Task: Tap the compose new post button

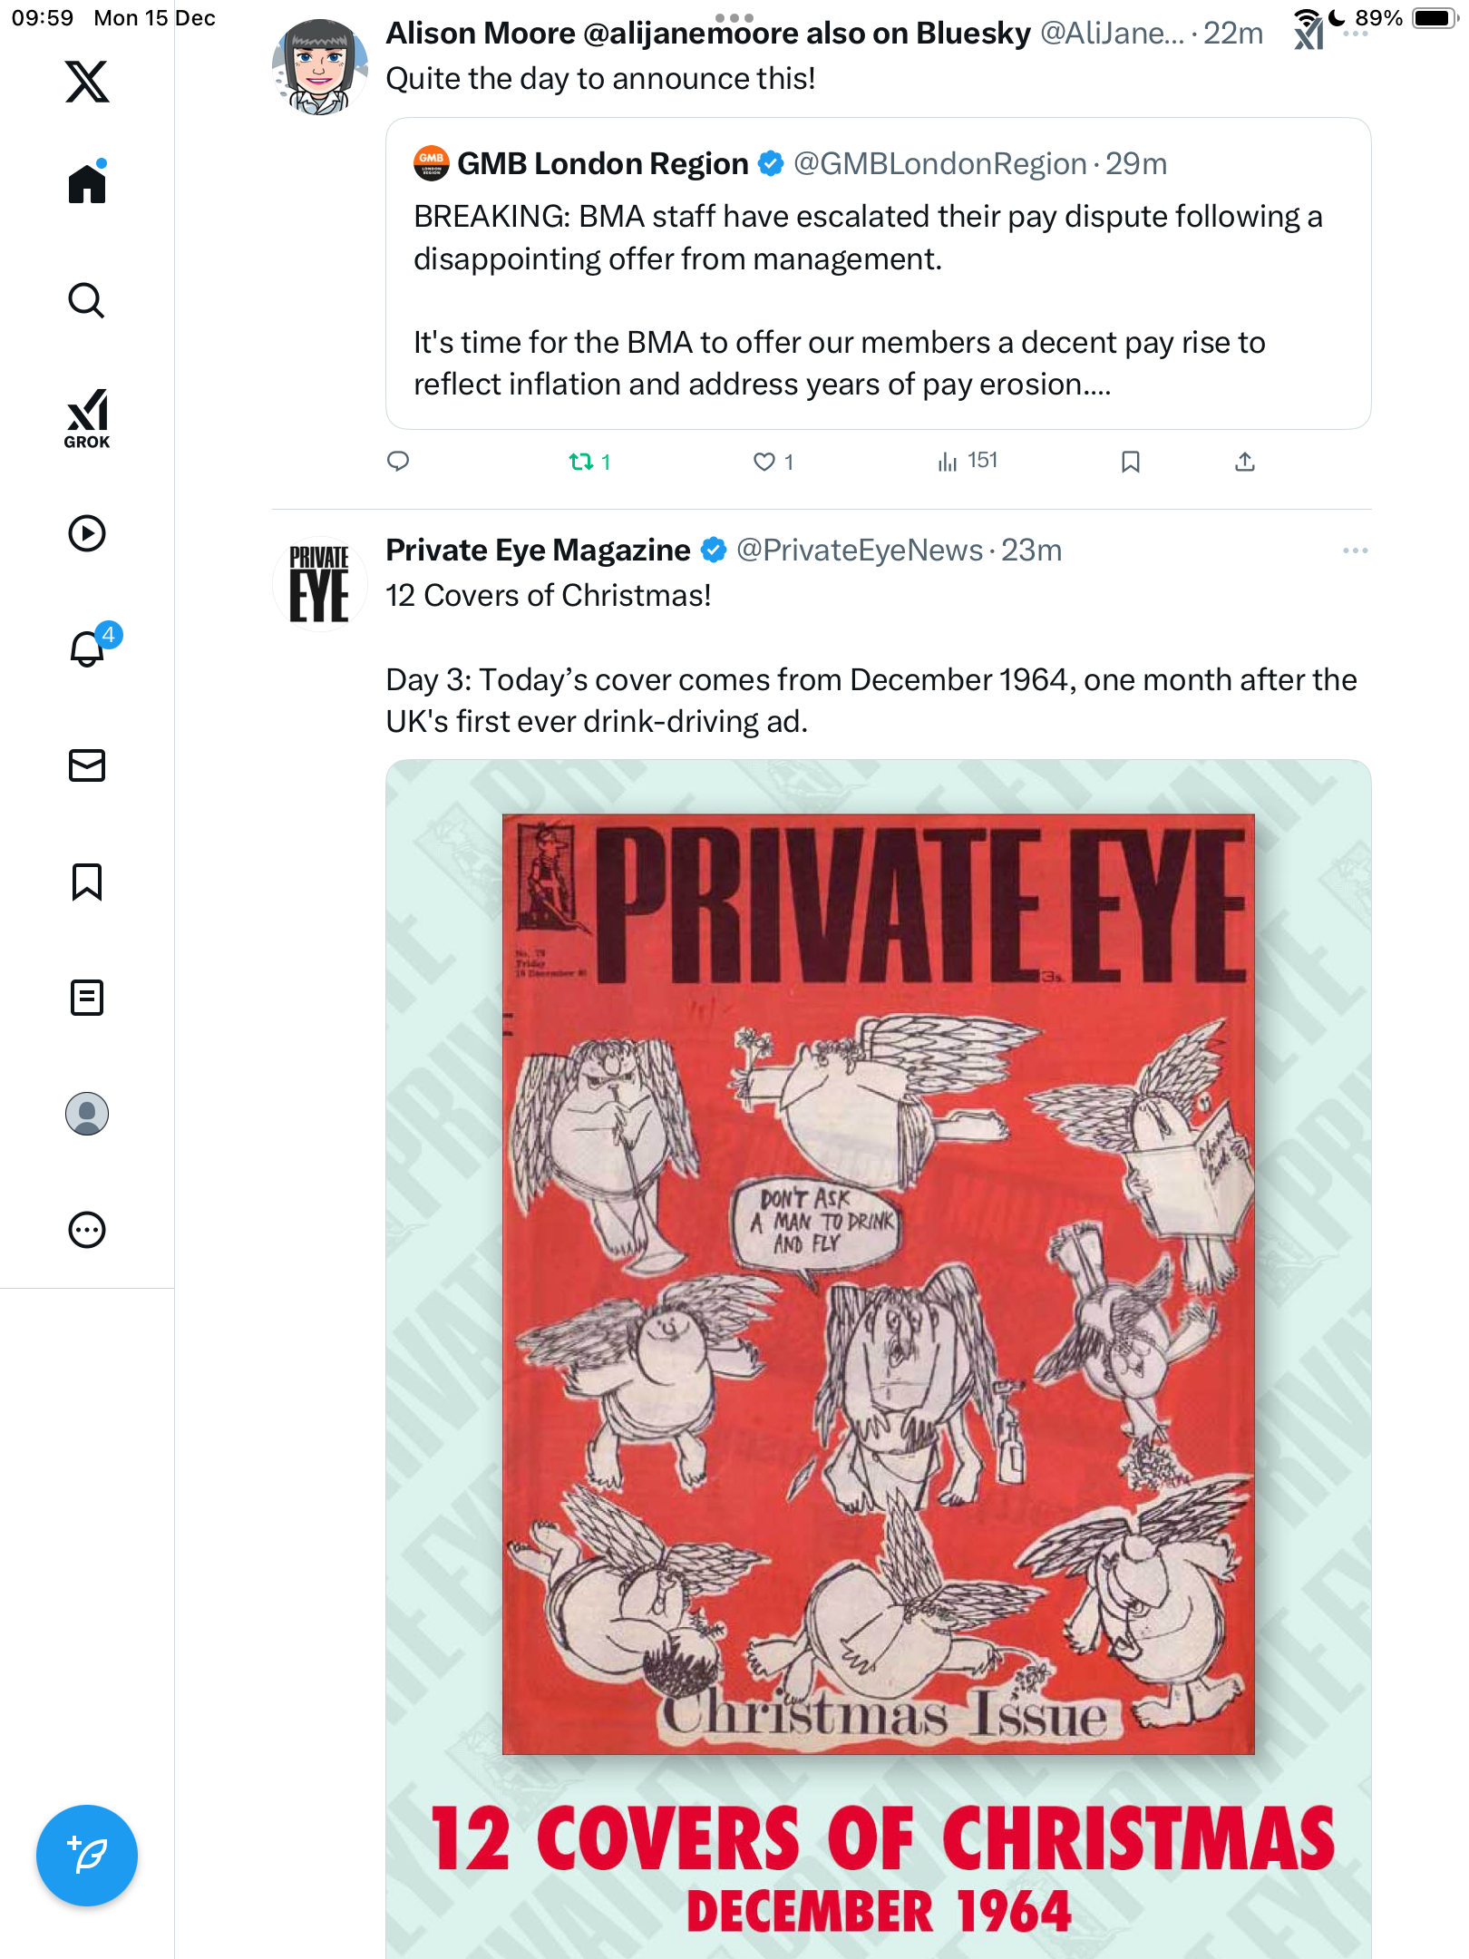Action: pos(87,1856)
